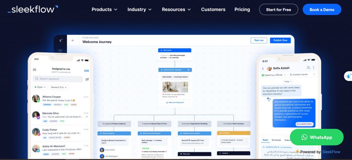Open the Pricing page
Screen dimensions: 352x160
tap(242, 9)
